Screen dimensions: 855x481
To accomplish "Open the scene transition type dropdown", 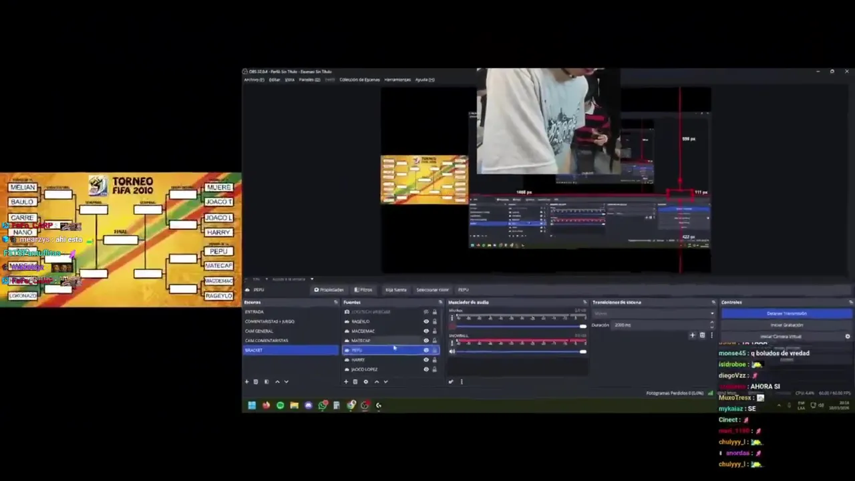I will click(653, 313).
